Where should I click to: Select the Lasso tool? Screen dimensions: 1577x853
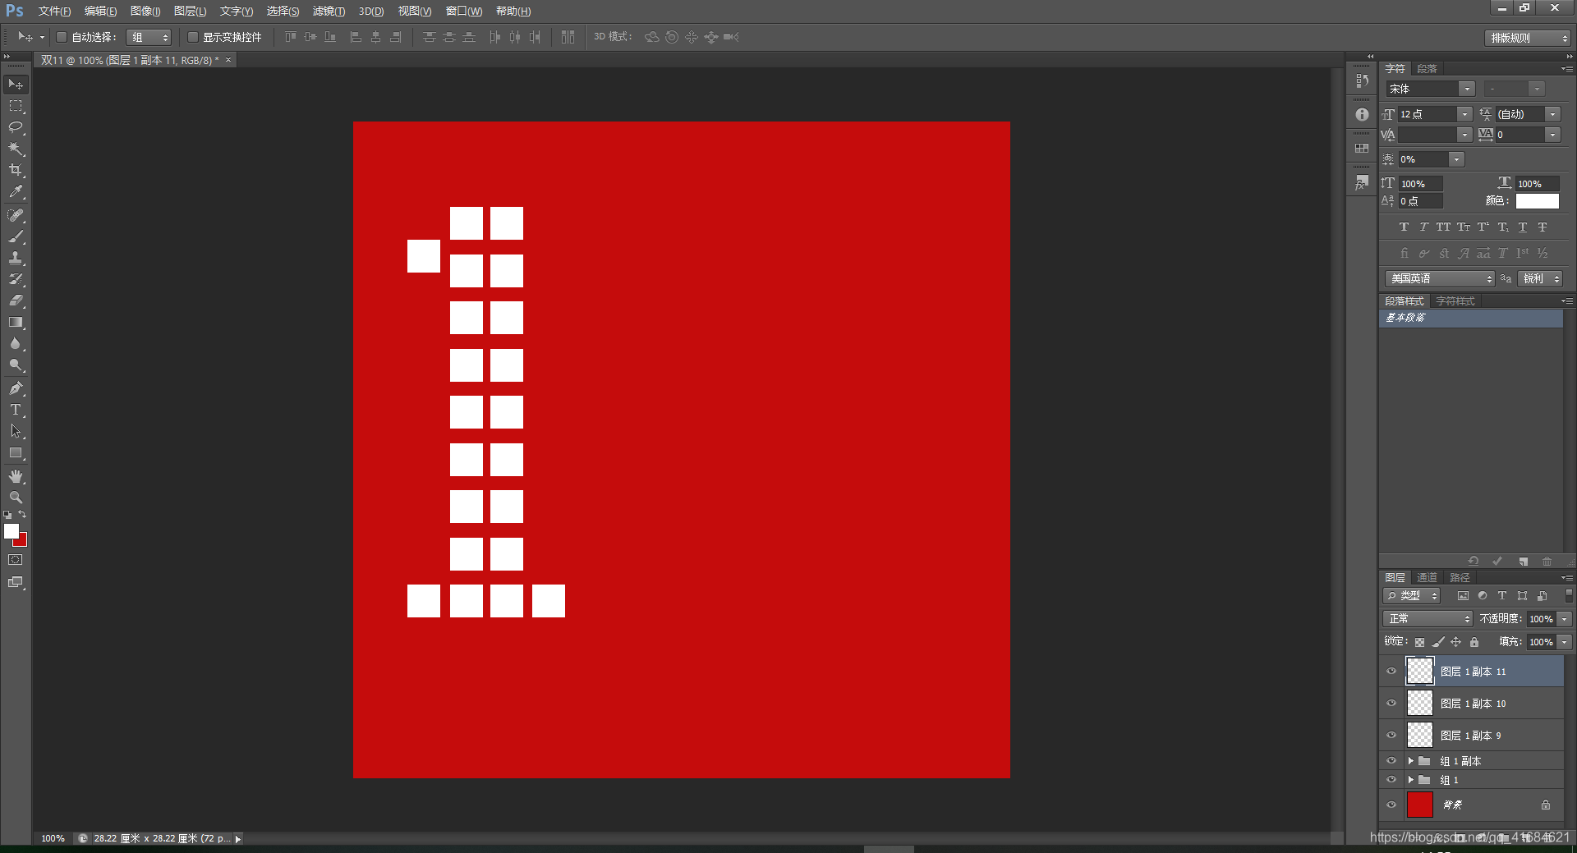click(x=16, y=127)
